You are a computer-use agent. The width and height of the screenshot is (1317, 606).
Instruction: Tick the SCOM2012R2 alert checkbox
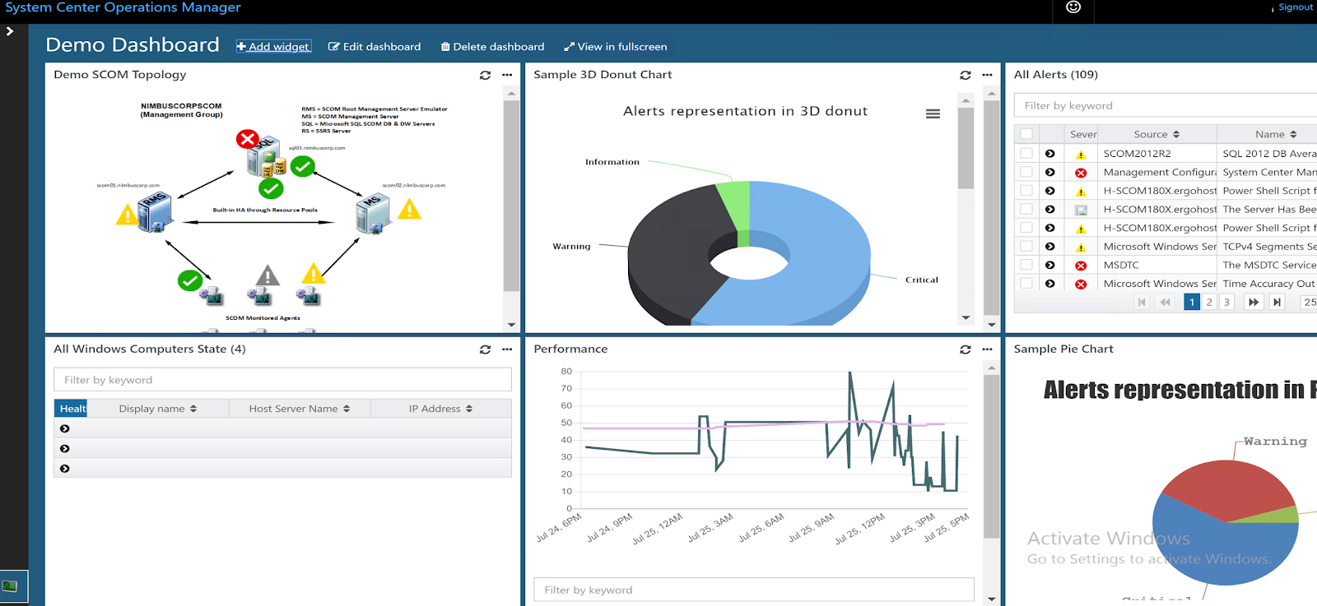pyautogui.click(x=1026, y=153)
